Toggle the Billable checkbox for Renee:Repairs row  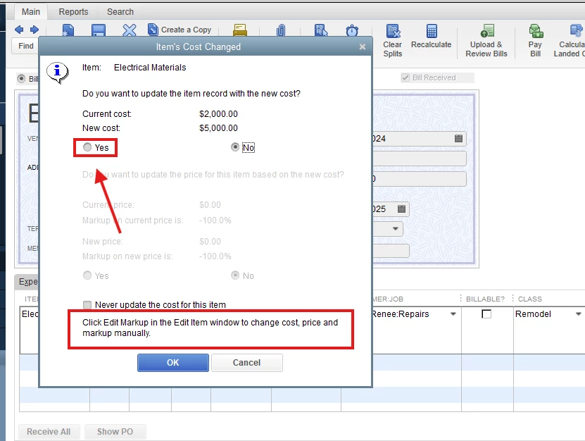486,314
